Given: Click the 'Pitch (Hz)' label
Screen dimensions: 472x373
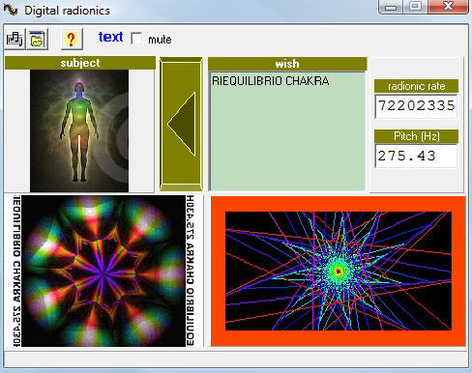Looking at the screenshot, I should 416,136.
